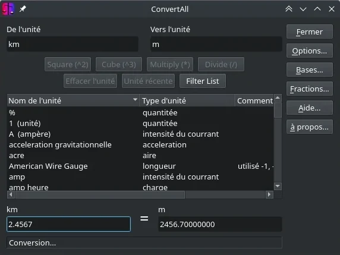Open the à propos dialog
The height and width of the screenshot is (255, 340).
tap(310, 127)
